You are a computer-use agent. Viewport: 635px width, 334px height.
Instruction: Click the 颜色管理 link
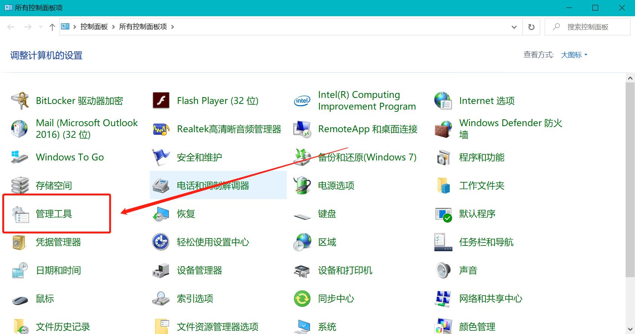(x=477, y=327)
